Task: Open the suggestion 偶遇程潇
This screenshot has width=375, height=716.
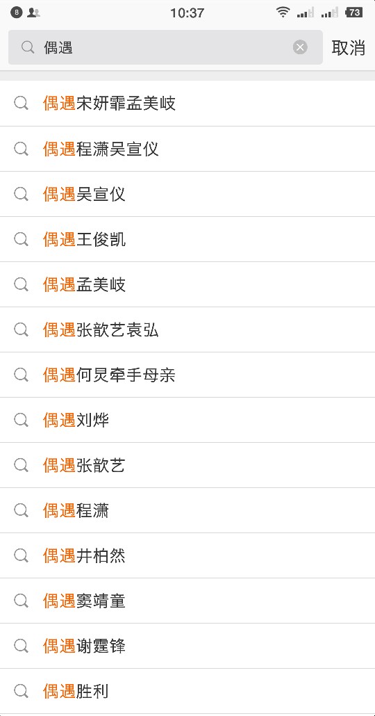Action: (x=187, y=510)
